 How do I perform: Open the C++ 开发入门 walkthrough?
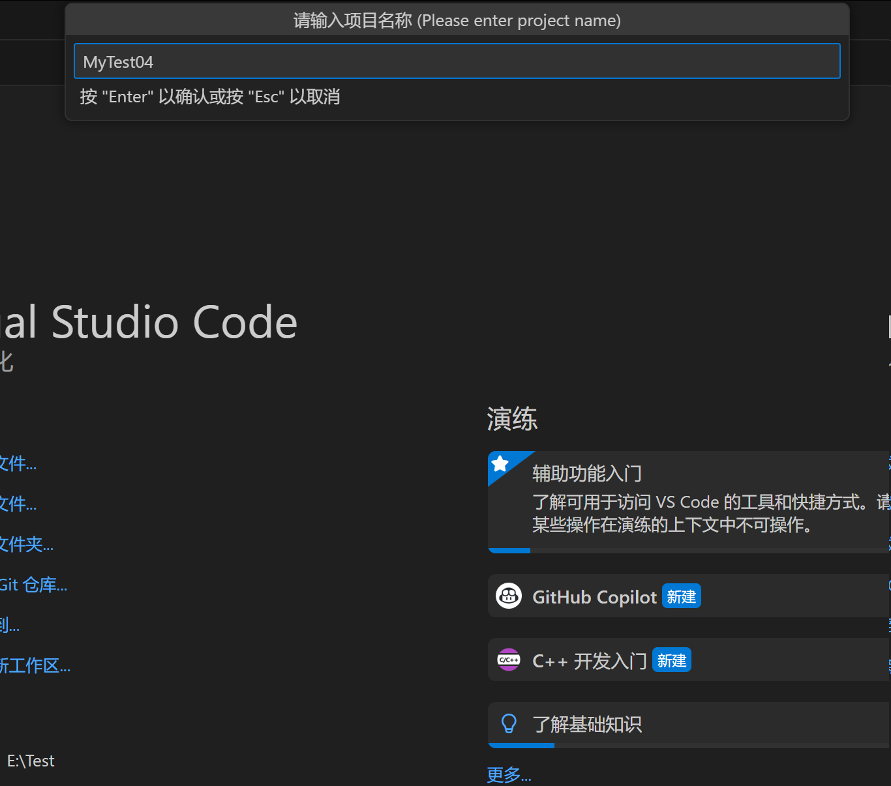tap(689, 660)
